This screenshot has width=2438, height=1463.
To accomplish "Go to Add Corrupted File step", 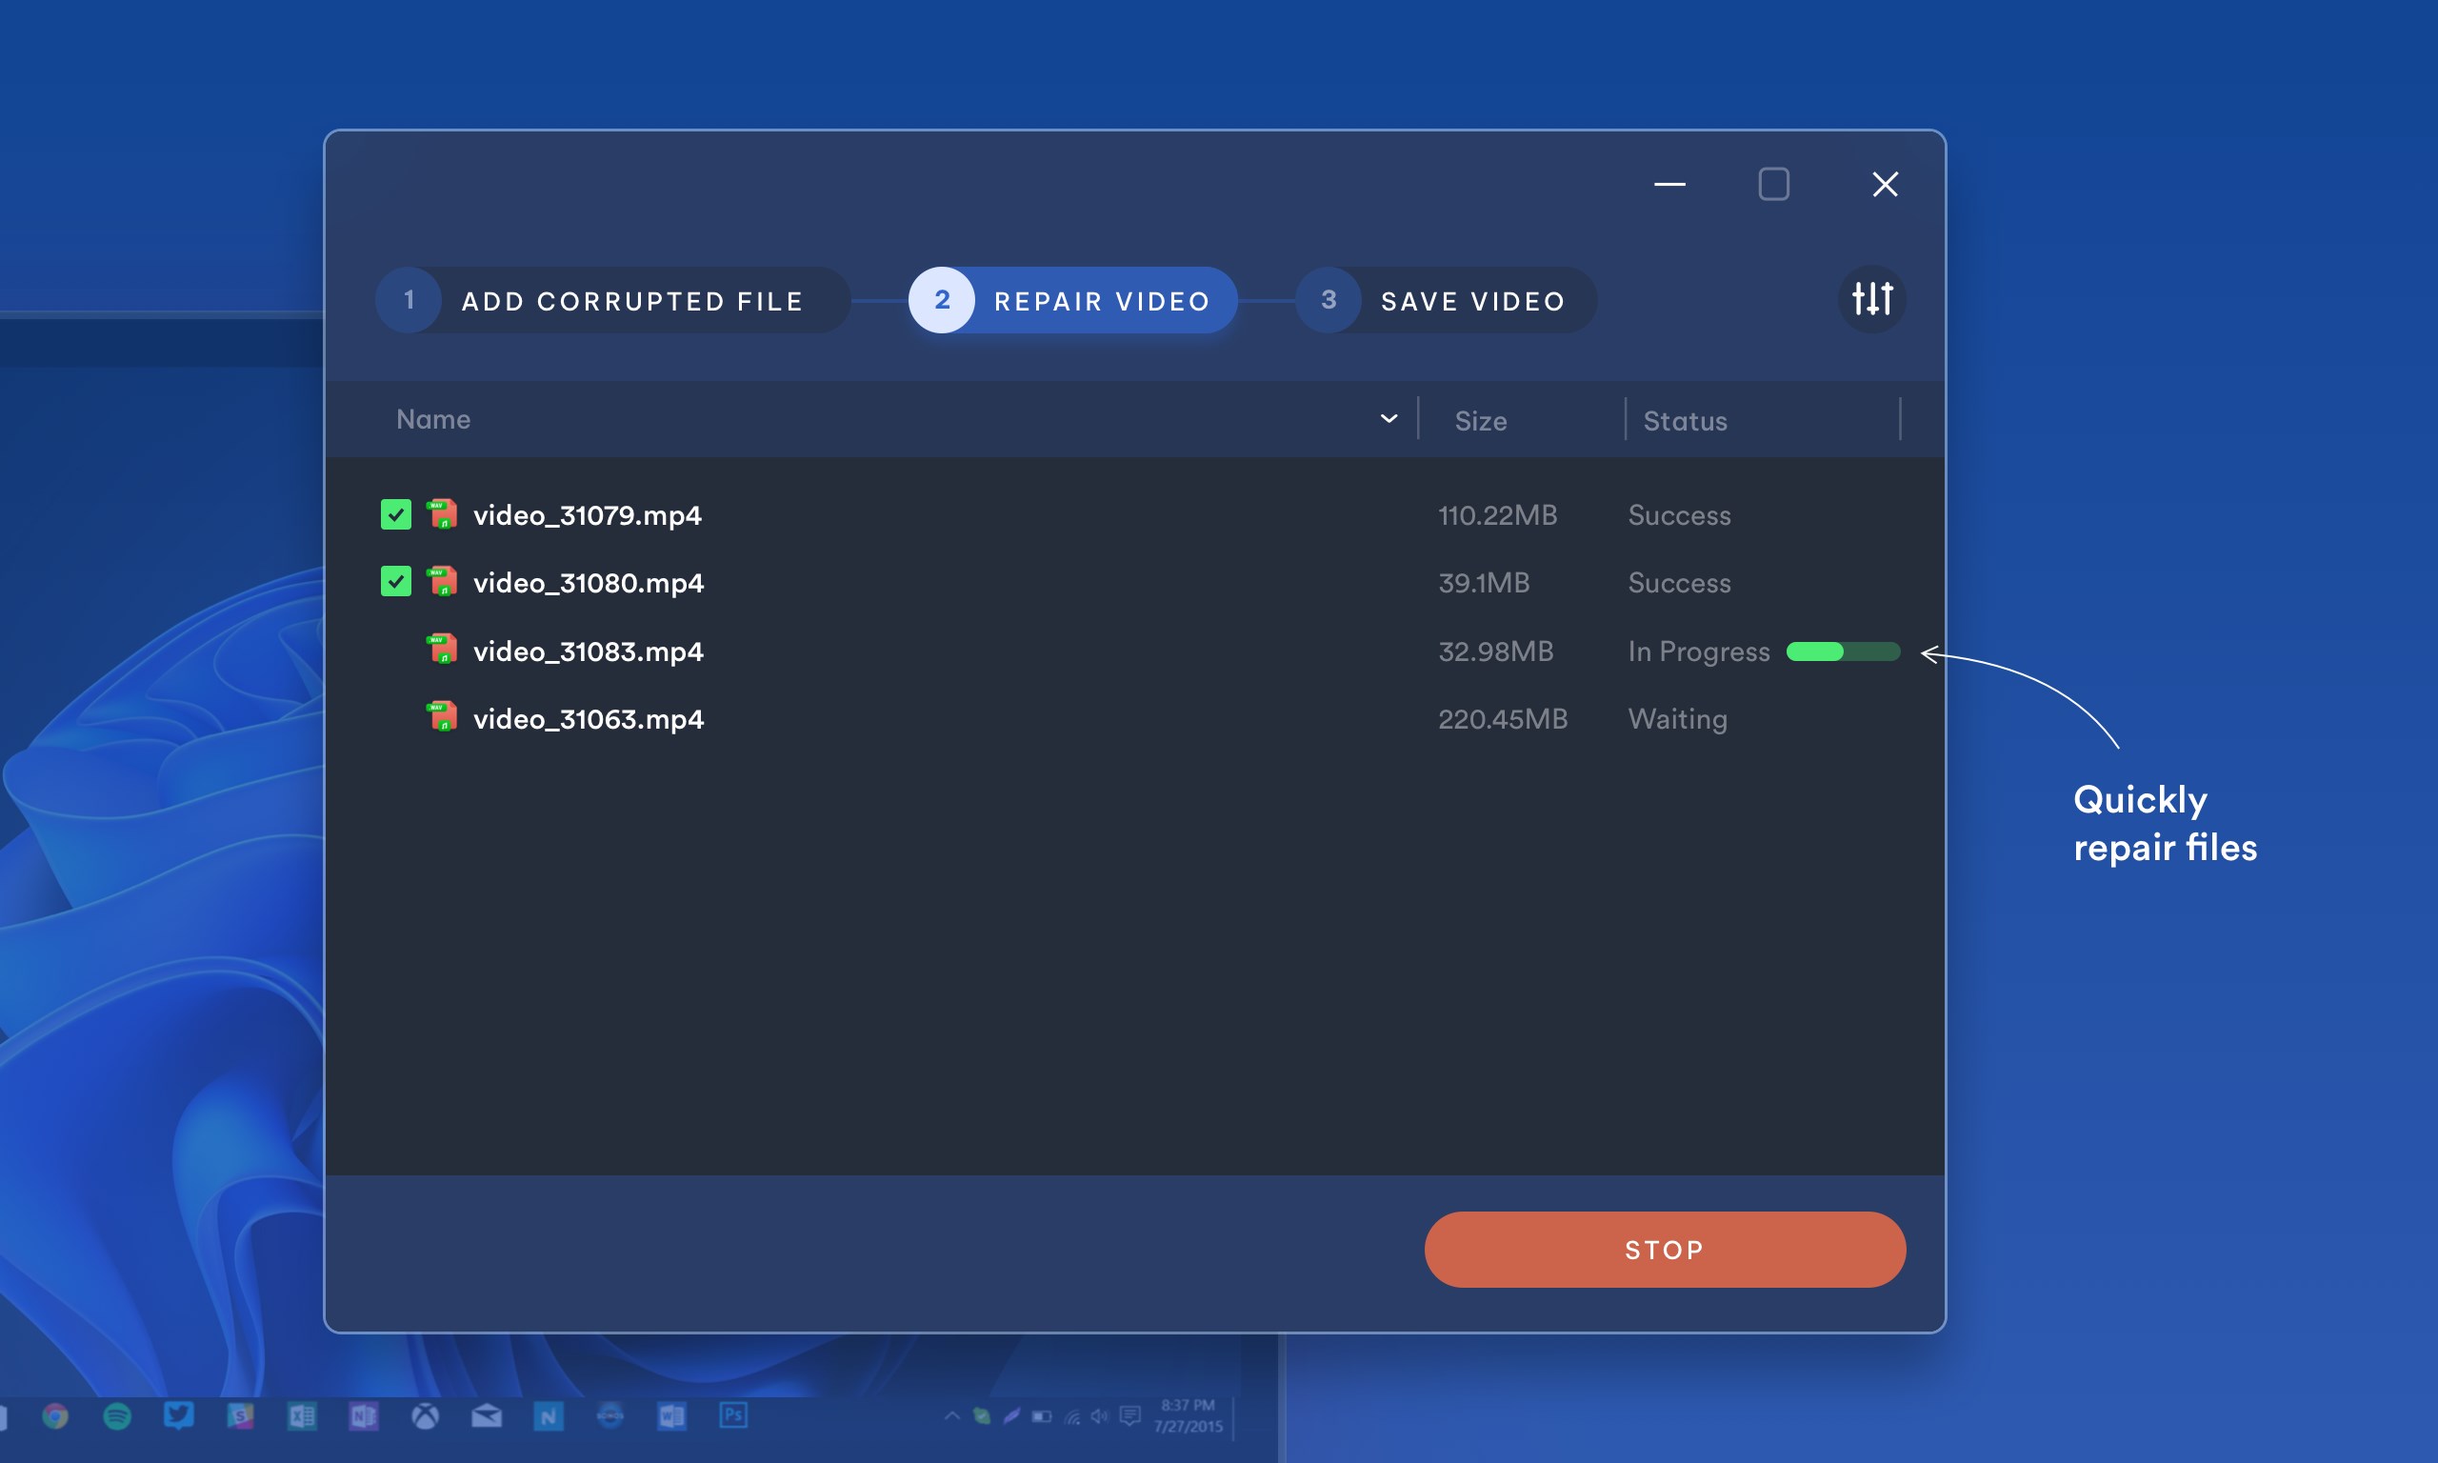I will [x=631, y=301].
